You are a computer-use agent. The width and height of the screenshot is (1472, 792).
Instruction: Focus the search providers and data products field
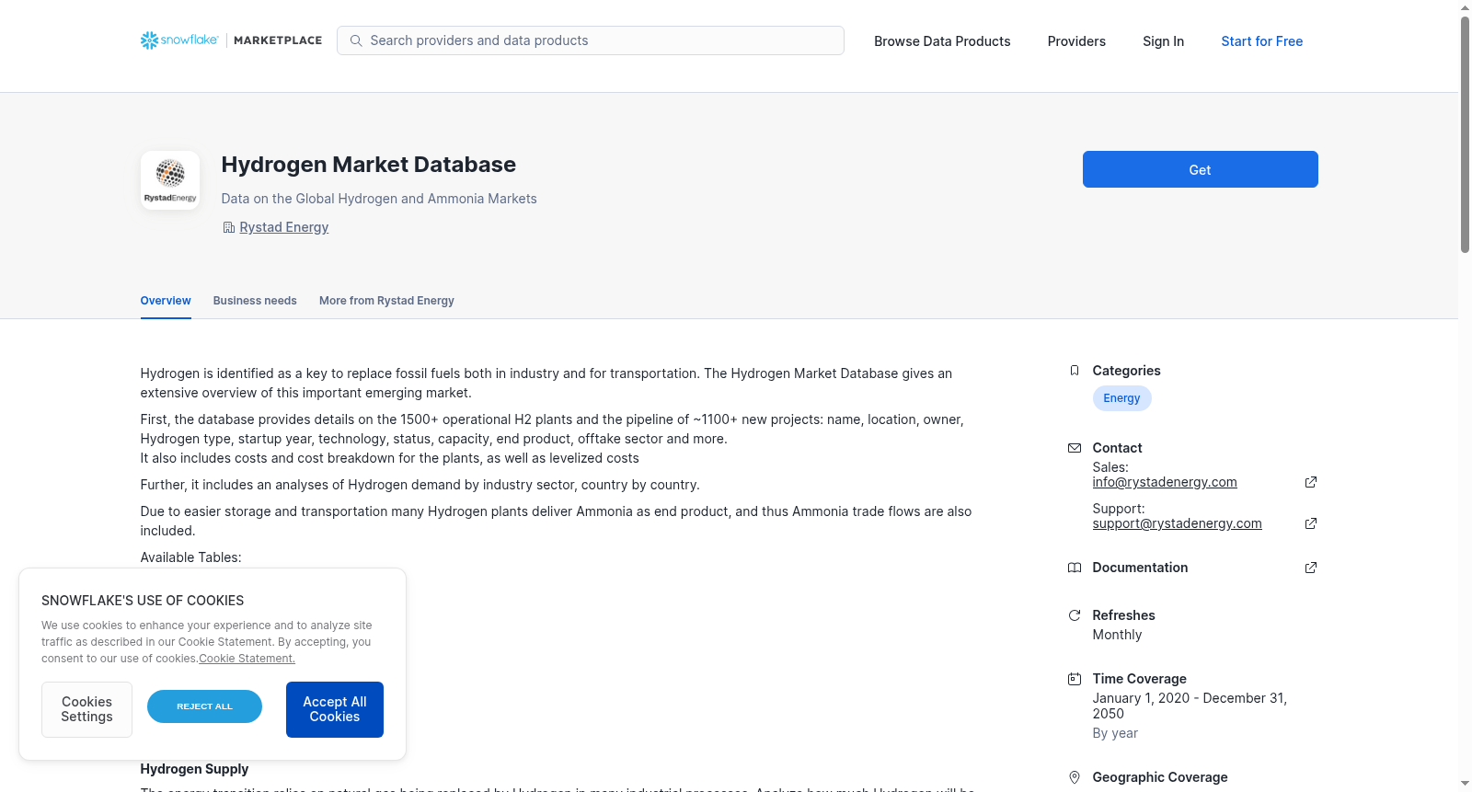(591, 40)
